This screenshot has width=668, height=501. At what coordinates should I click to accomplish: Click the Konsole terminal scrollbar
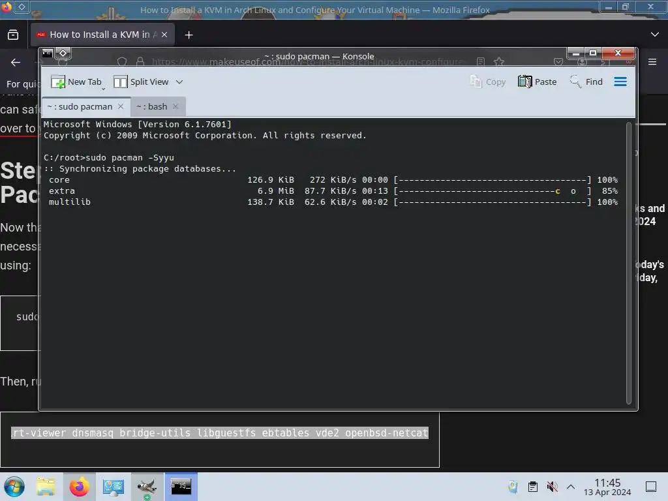628,263
